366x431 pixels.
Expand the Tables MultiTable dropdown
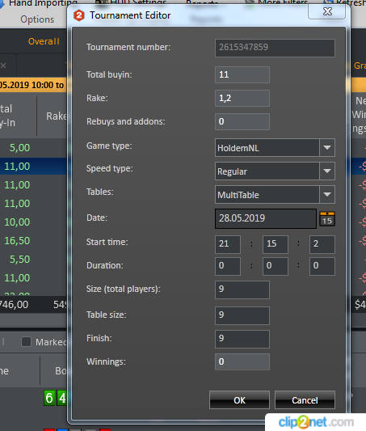[x=327, y=194]
